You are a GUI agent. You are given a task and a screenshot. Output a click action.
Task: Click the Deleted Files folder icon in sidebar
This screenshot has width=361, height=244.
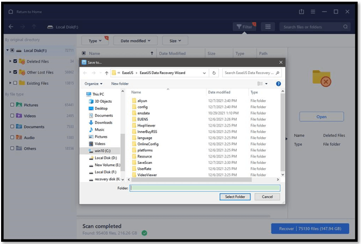coord(22,61)
